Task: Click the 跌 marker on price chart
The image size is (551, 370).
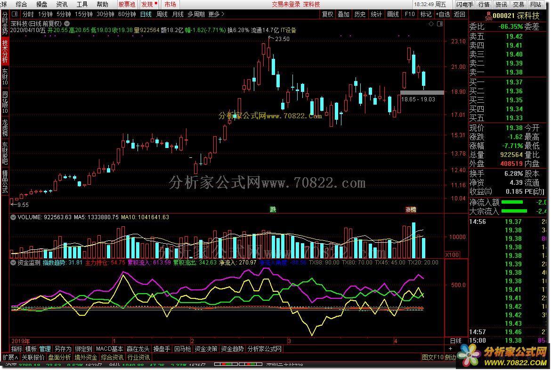Action: [273, 210]
